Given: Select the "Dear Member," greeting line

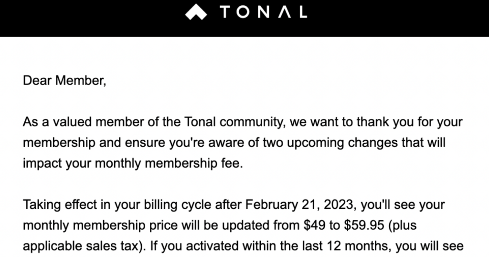Looking at the screenshot, I should coord(64,80).
